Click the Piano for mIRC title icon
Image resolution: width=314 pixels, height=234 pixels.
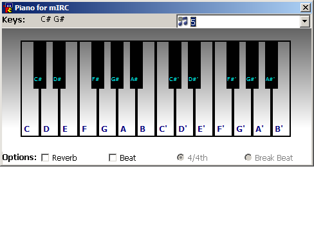[x=8, y=8]
